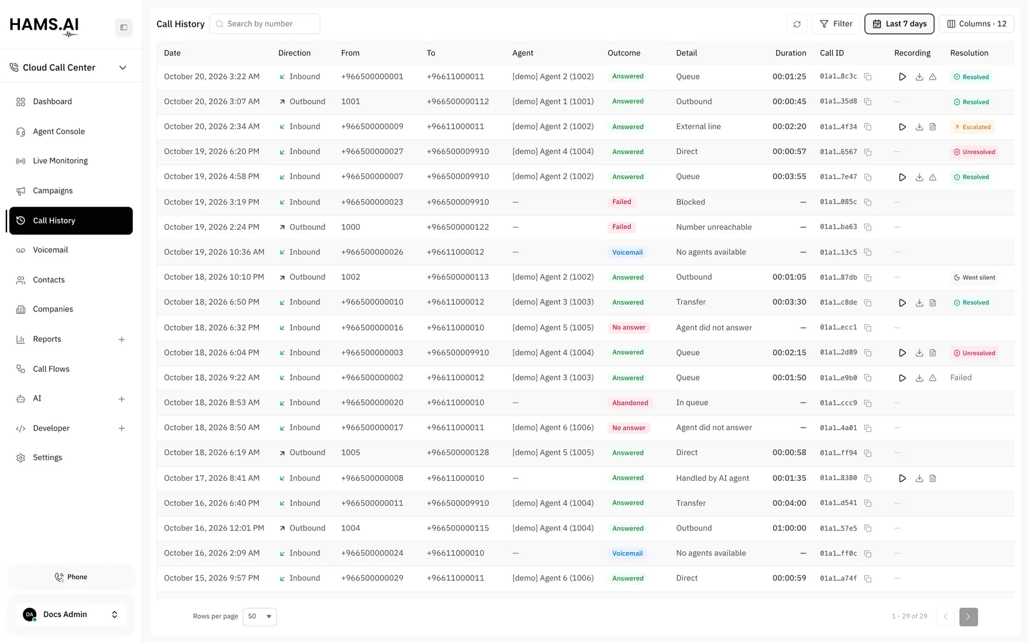Open transcript icon for call 01a1…4f34
1028x642 pixels.
933,127
